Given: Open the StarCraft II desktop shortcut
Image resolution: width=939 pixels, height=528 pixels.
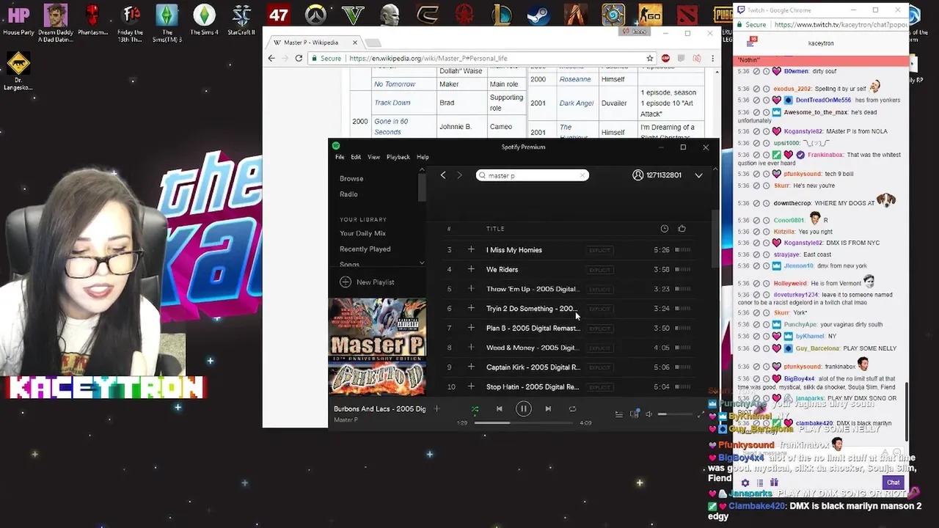Looking at the screenshot, I should [x=241, y=19].
